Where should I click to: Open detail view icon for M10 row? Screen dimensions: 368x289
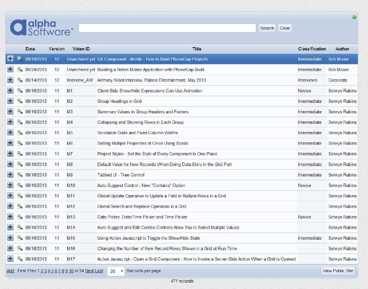[20, 185]
